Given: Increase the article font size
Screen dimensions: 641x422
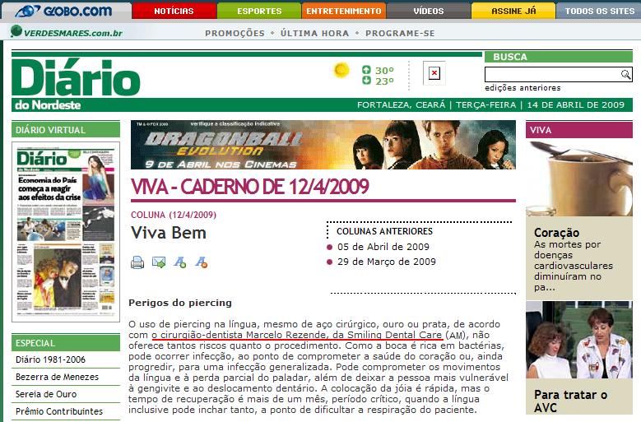Looking at the screenshot, I should click(180, 262).
